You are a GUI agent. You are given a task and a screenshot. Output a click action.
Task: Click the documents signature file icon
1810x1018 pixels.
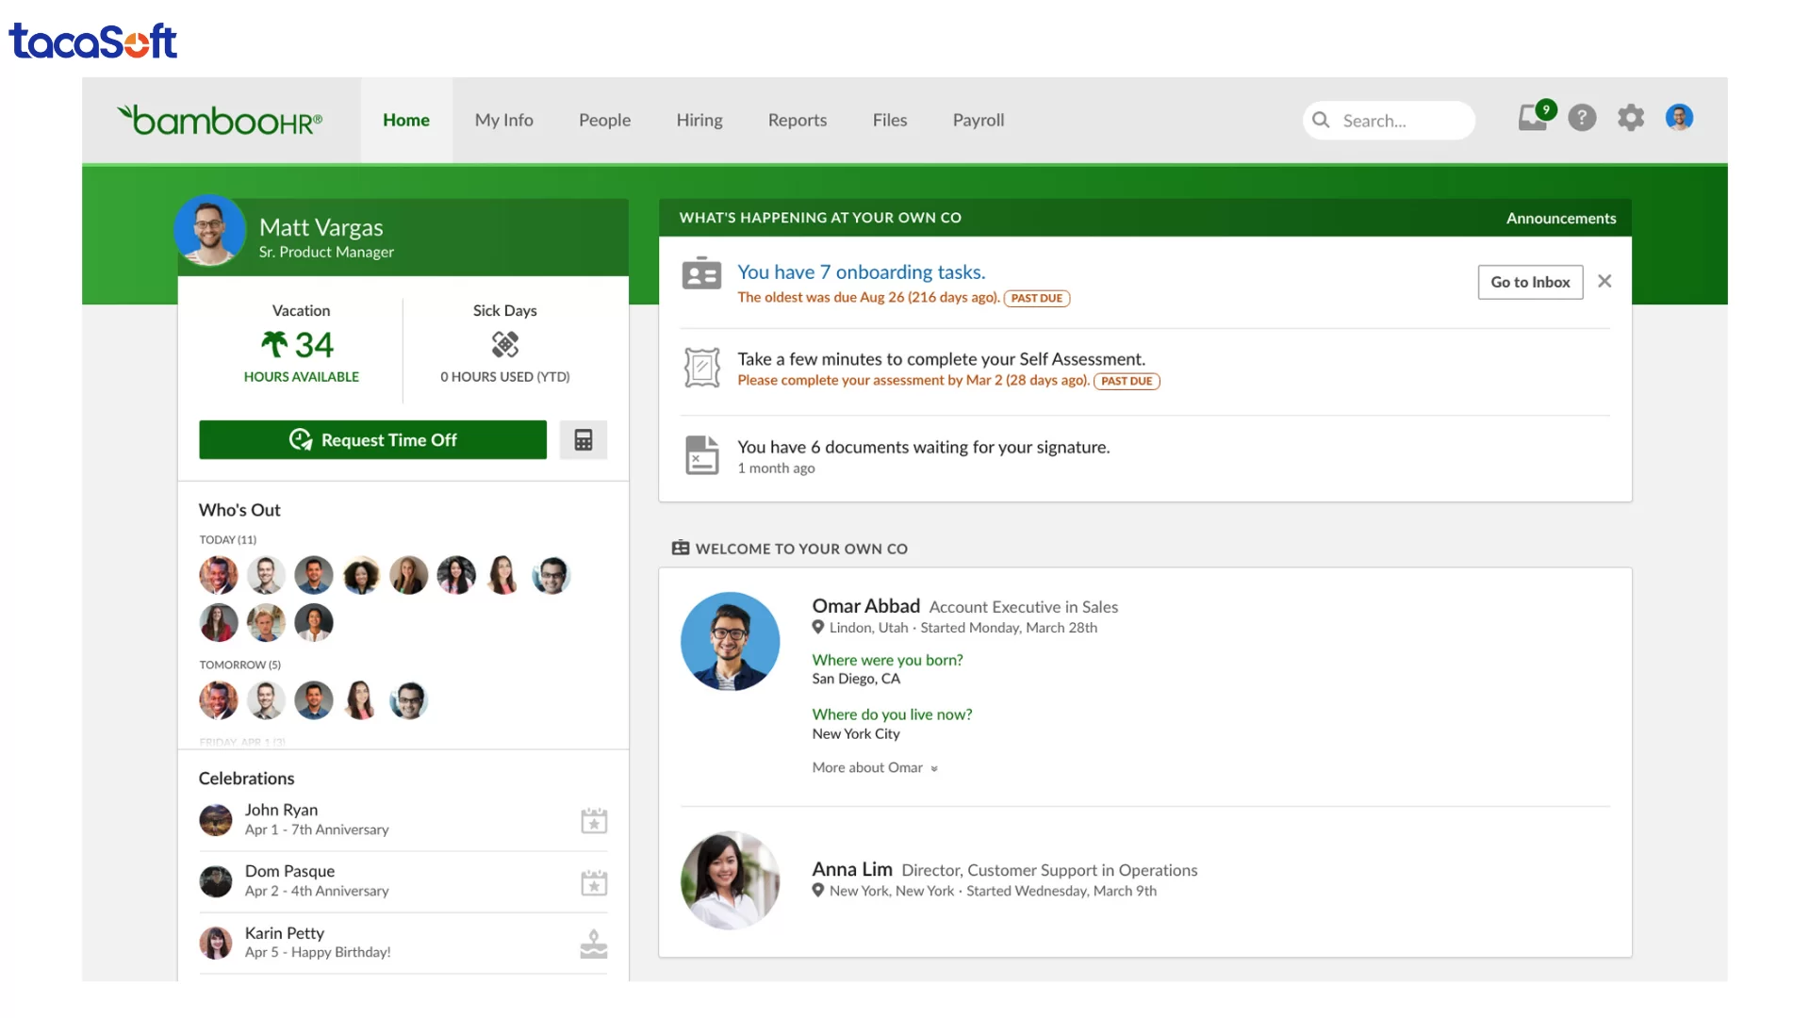[701, 455]
